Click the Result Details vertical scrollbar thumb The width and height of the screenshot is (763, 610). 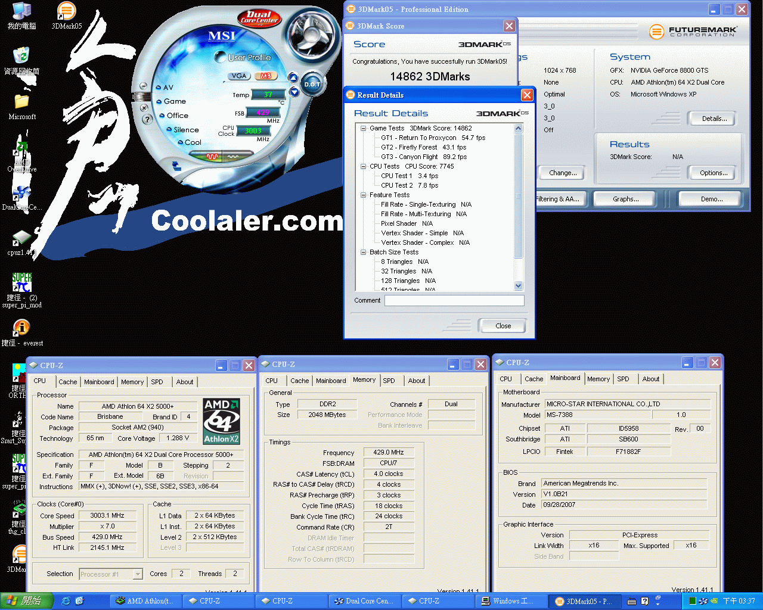click(x=518, y=197)
